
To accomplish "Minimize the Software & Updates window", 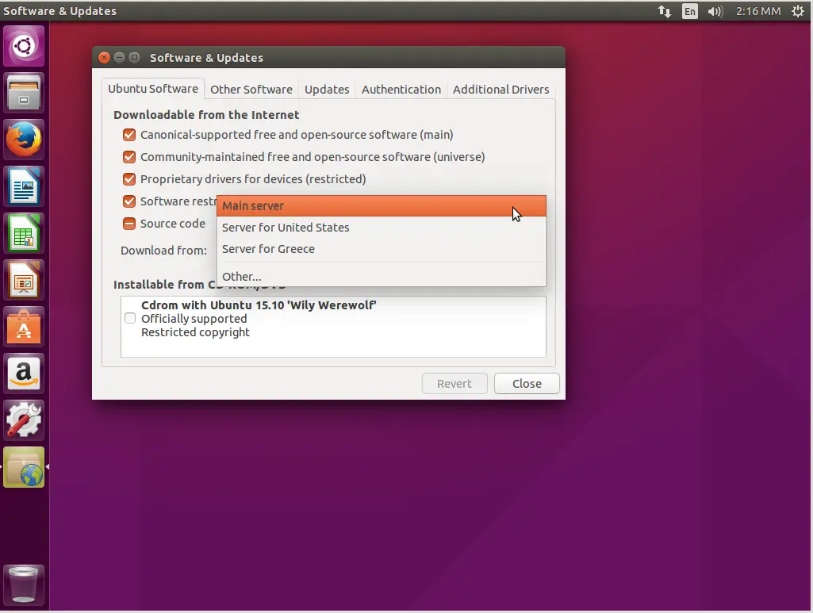I will 119,58.
